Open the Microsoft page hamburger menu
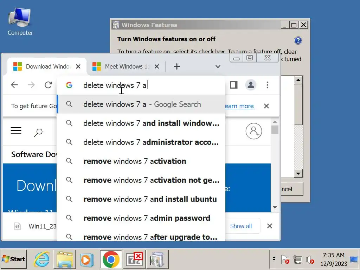The height and width of the screenshot is (270, 360). tap(16, 131)
